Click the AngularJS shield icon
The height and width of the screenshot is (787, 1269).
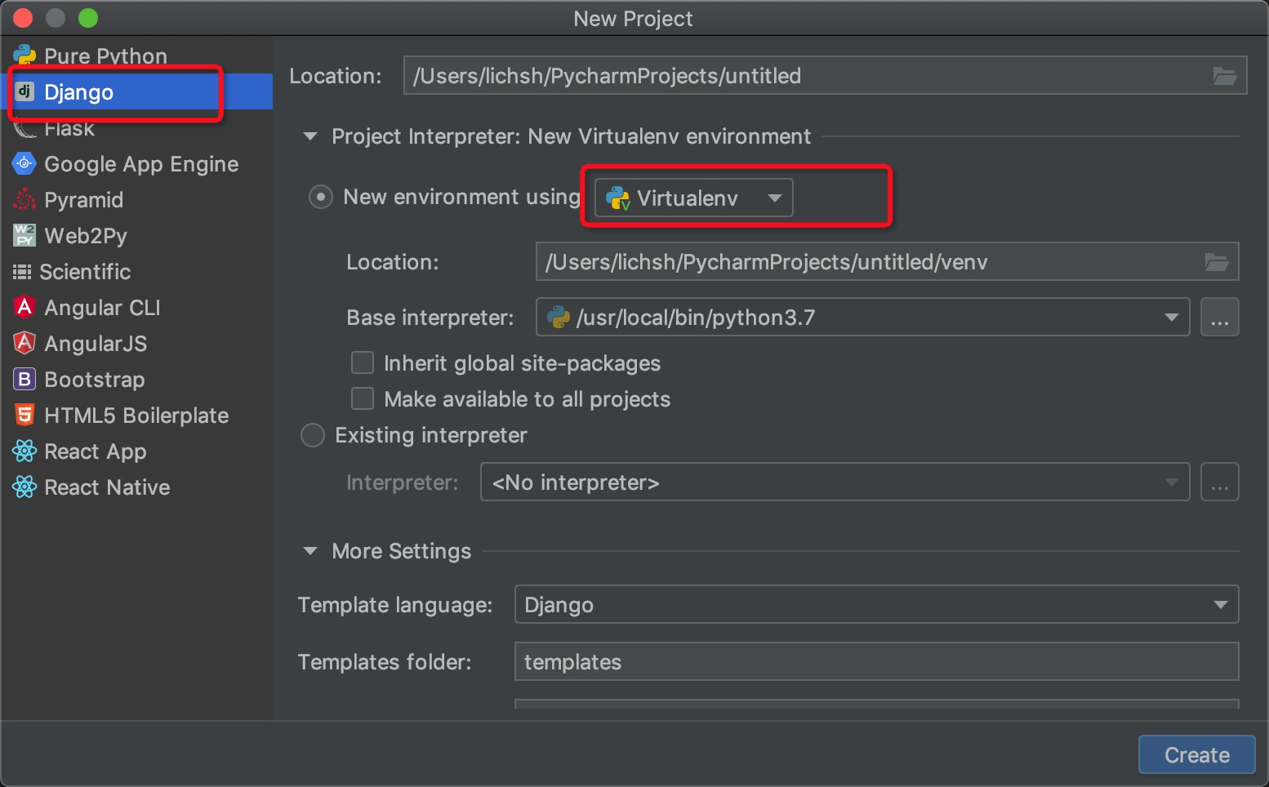coord(24,343)
